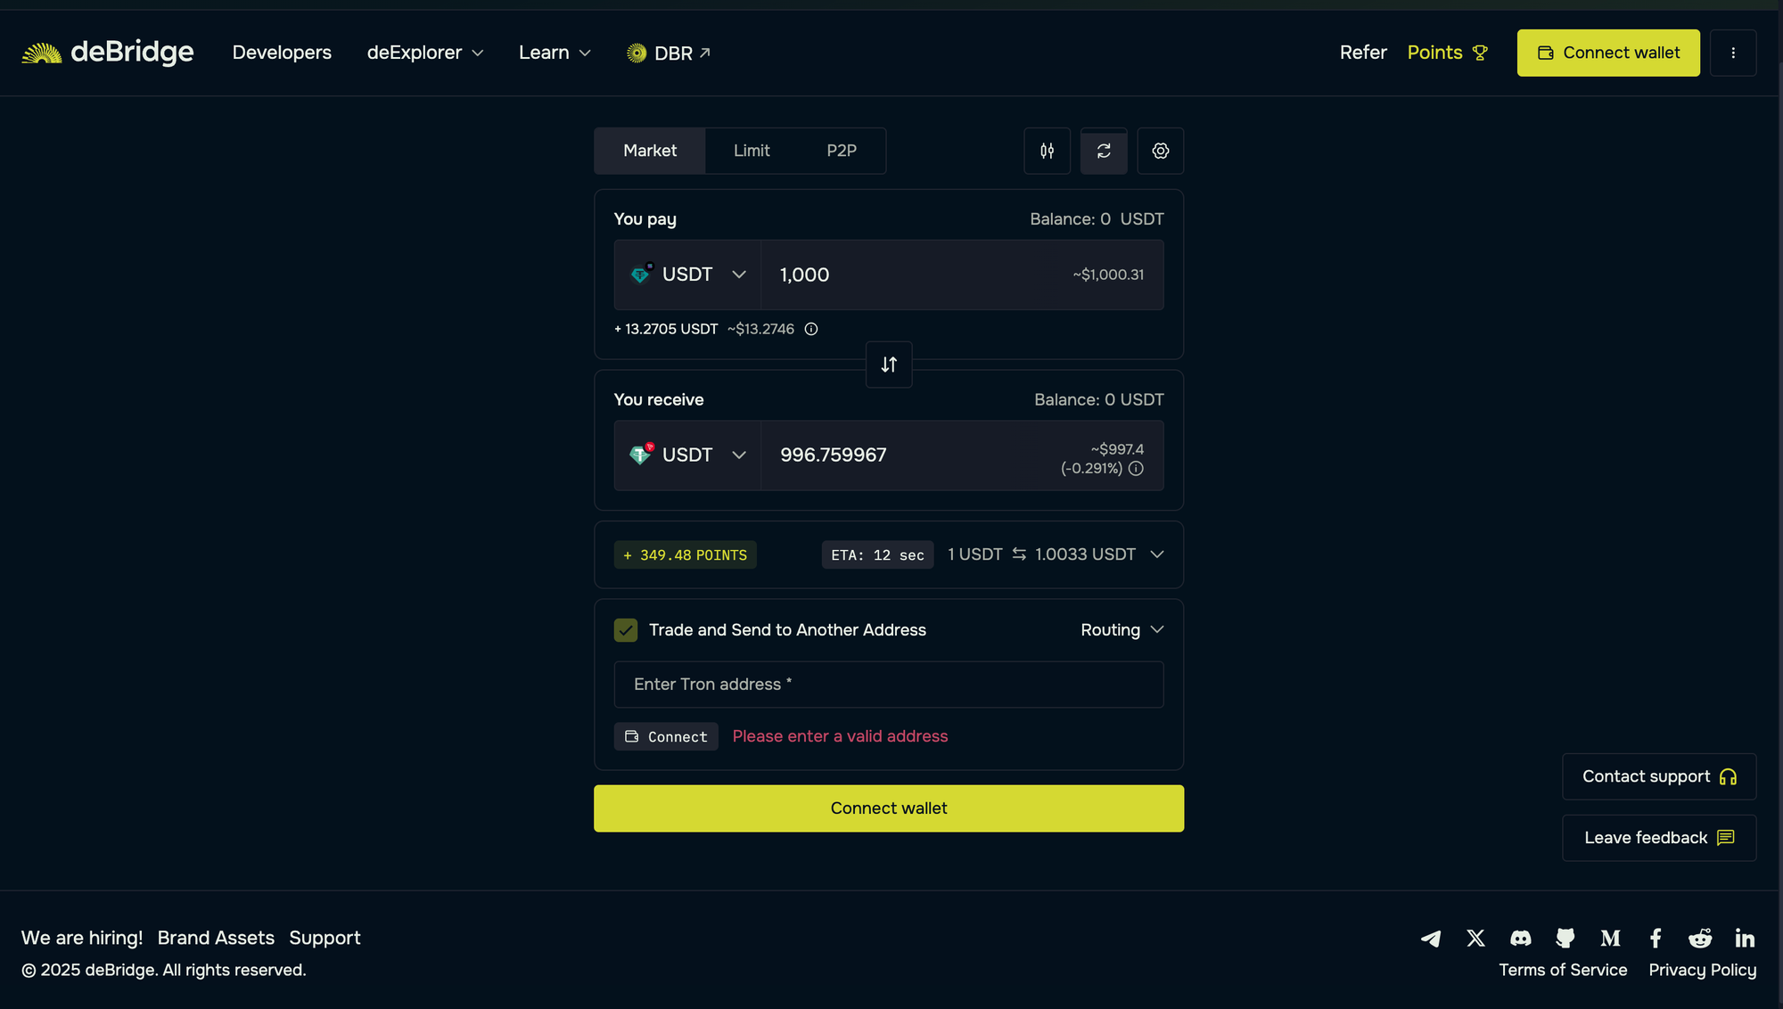The image size is (1783, 1009).
Task: Expand the Routing section
Action: point(1122,630)
